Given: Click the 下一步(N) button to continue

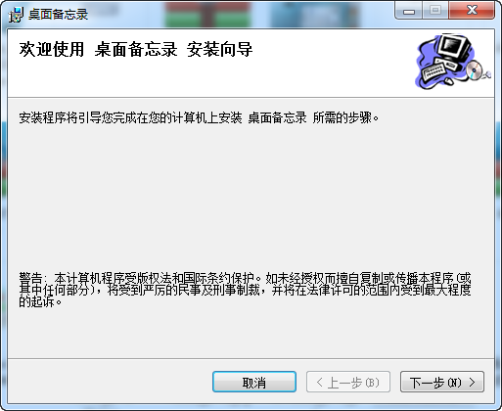Looking at the screenshot, I should (442, 382).
